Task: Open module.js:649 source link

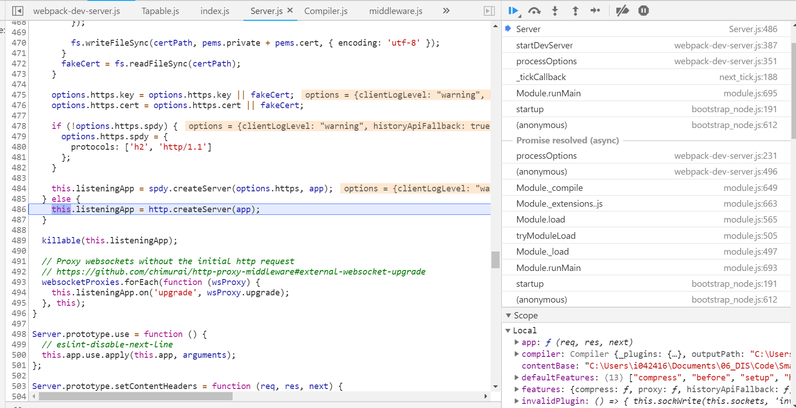Action: [750, 188]
